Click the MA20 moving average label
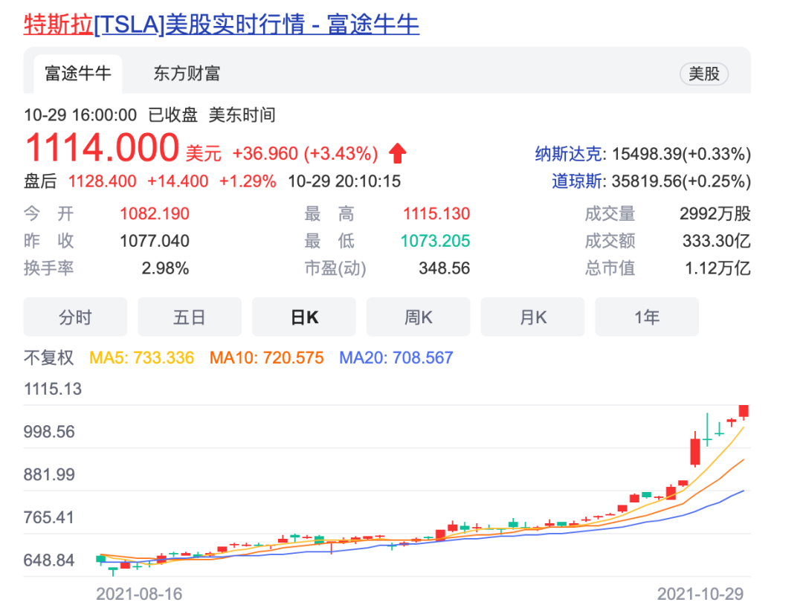 click(x=396, y=358)
